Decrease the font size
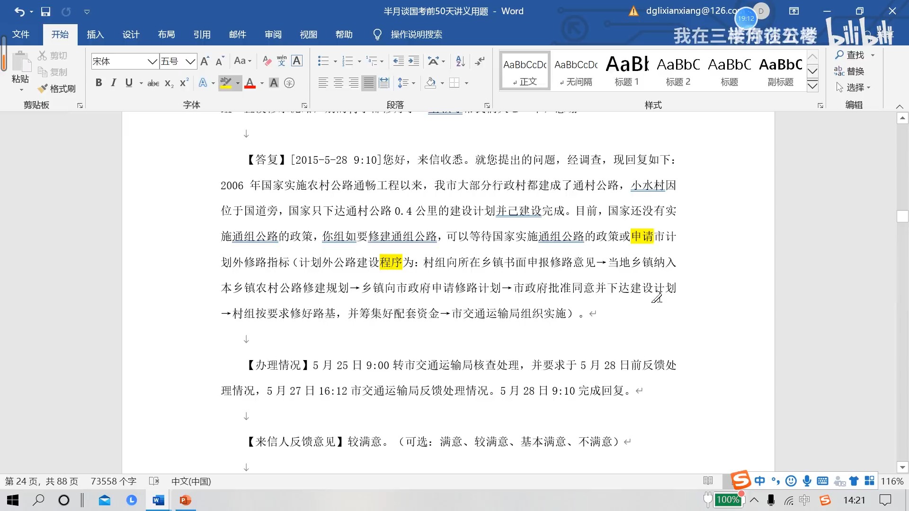The width and height of the screenshot is (909, 511). point(220,61)
